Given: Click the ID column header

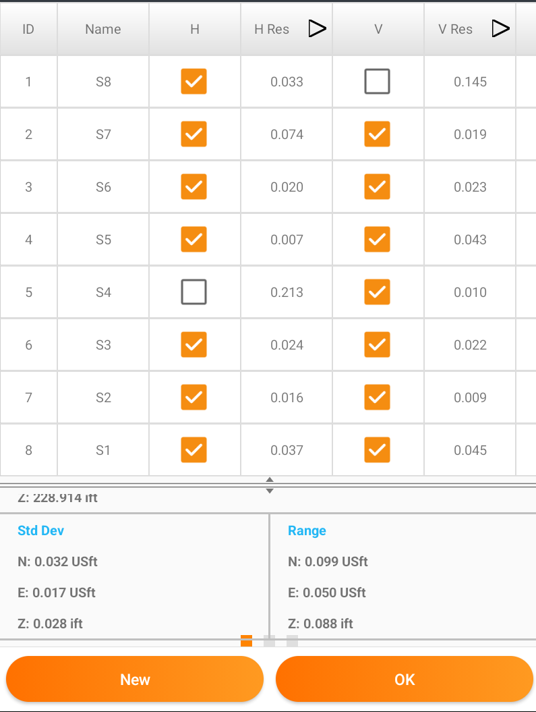Looking at the screenshot, I should 28,29.
